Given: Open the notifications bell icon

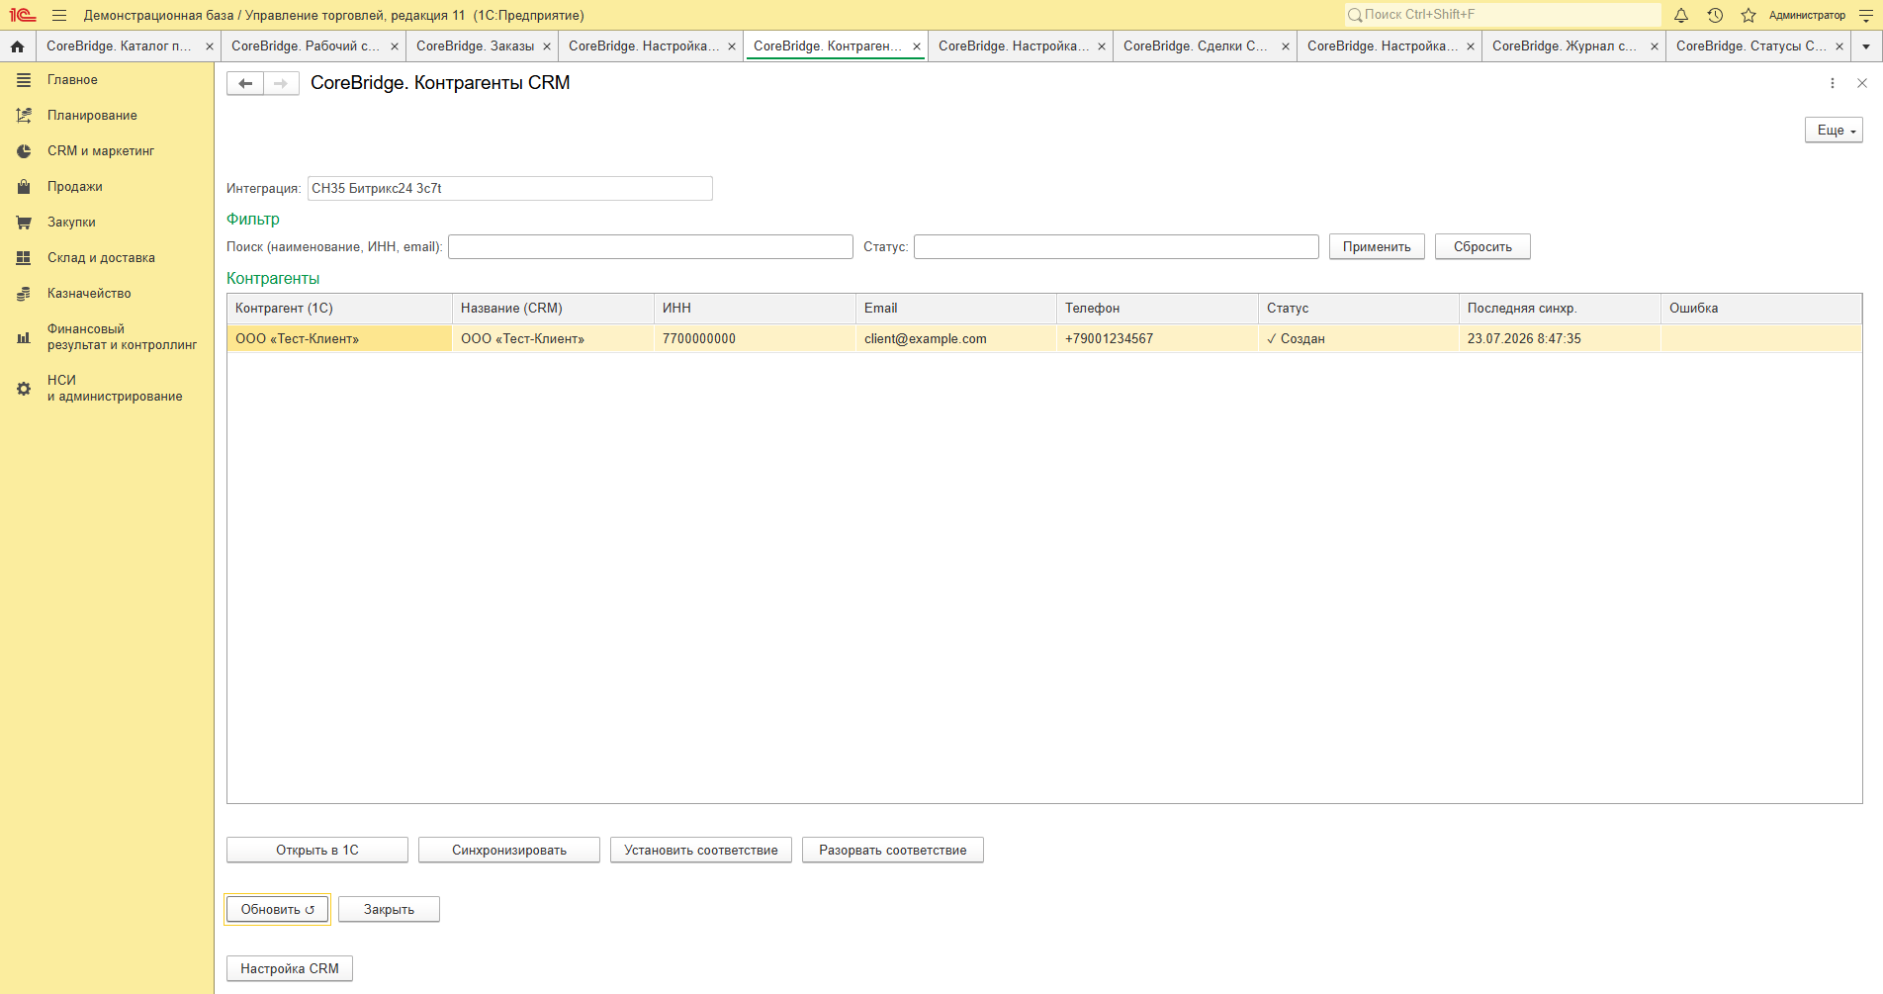Looking at the screenshot, I should tap(1681, 15).
